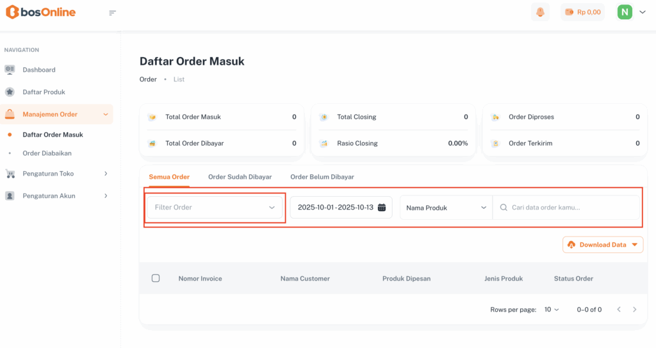Switch to Order Belum Dibayar tab
Screen dimensions: 656x348
click(322, 177)
